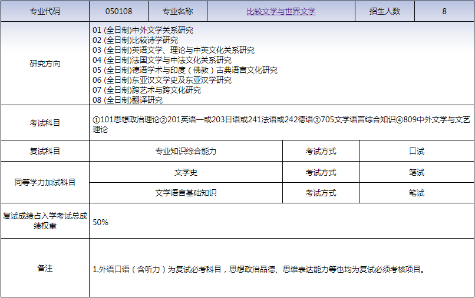The image size is (475, 298).
Task: Select direction 01 中外文学关系研究
Action: coord(143,30)
